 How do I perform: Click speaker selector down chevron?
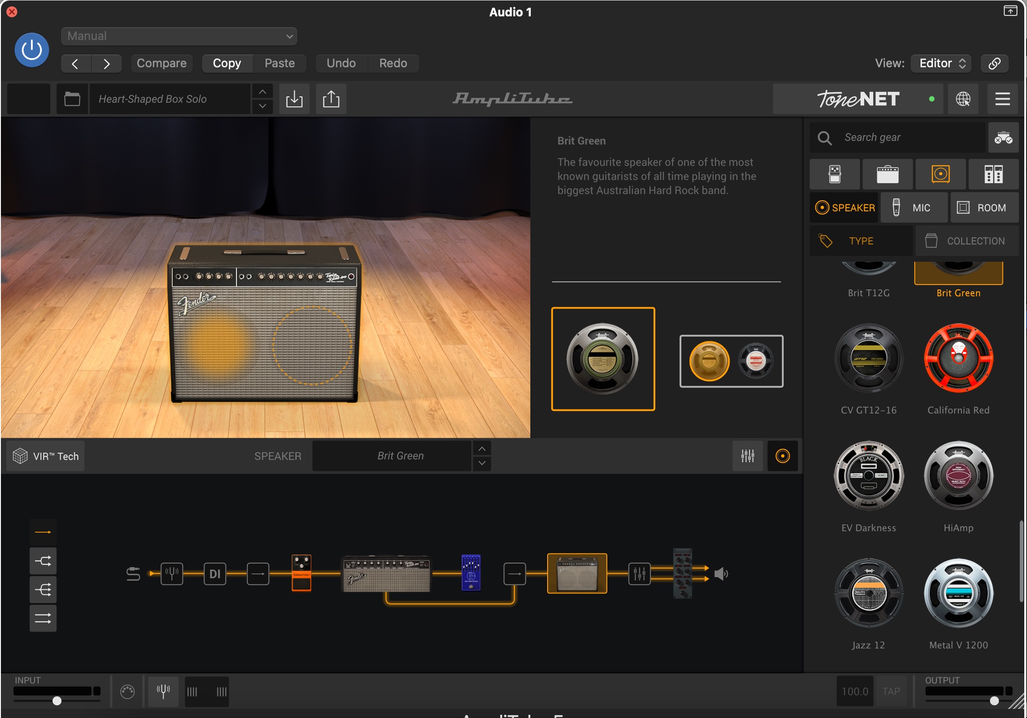(482, 463)
